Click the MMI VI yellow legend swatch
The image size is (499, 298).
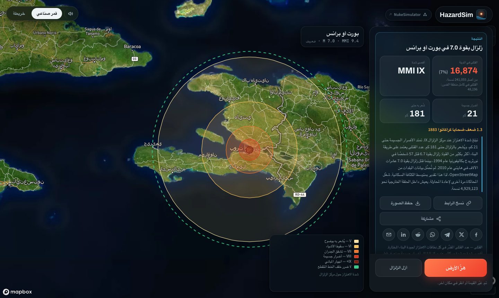(356, 246)
